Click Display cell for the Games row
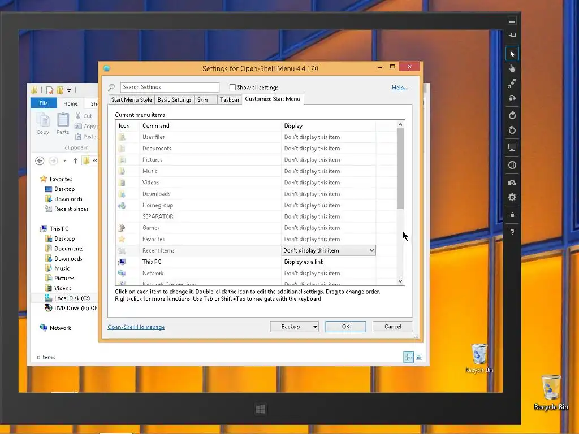The image size is (579, 434). (x=329, y=228)
